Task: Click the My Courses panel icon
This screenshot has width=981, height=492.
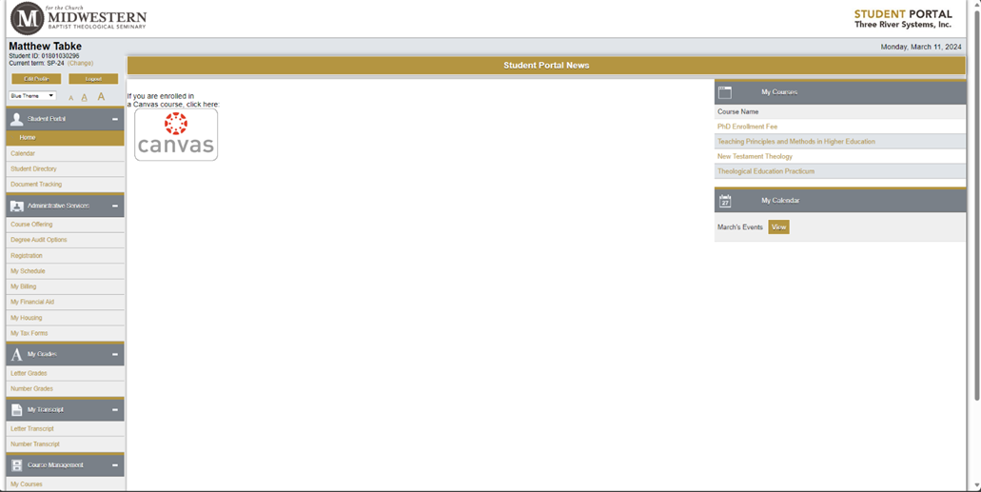Action: pos(725,92)
